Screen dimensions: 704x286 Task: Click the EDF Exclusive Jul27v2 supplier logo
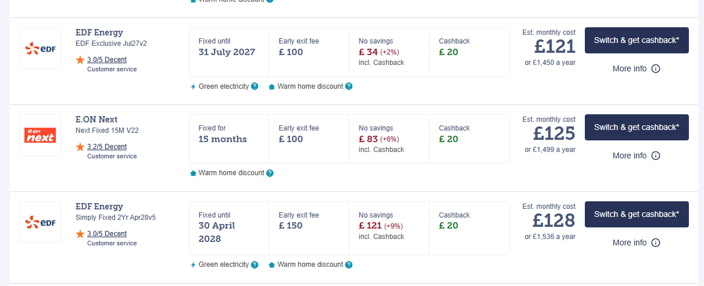pyautogui.click(x=40, y=48)
